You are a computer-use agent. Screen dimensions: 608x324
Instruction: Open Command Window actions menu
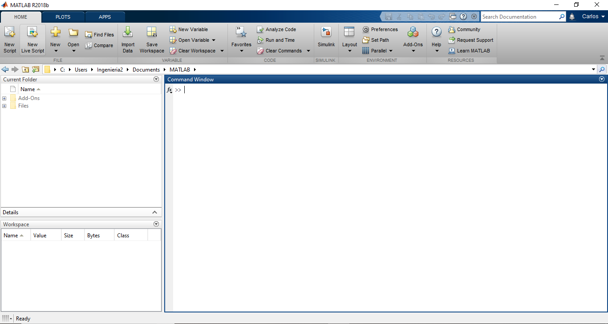(602, 79)
